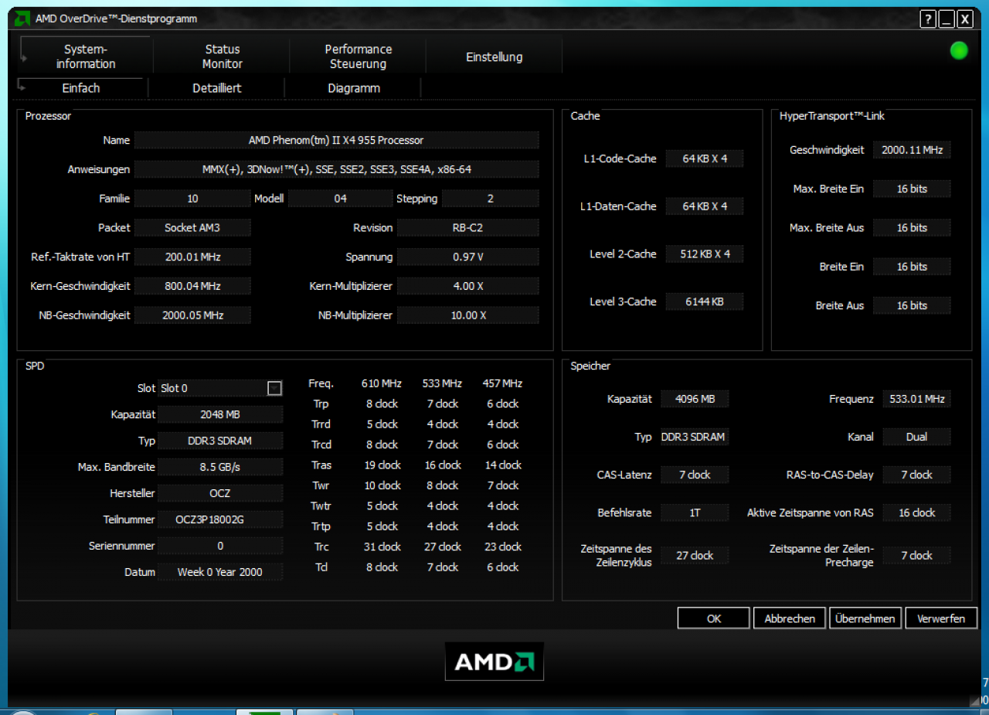Viewport: 989px width, 715px height.
Task: Select the SPD Kapazität 2048 MB value
Action: [220, 414]
